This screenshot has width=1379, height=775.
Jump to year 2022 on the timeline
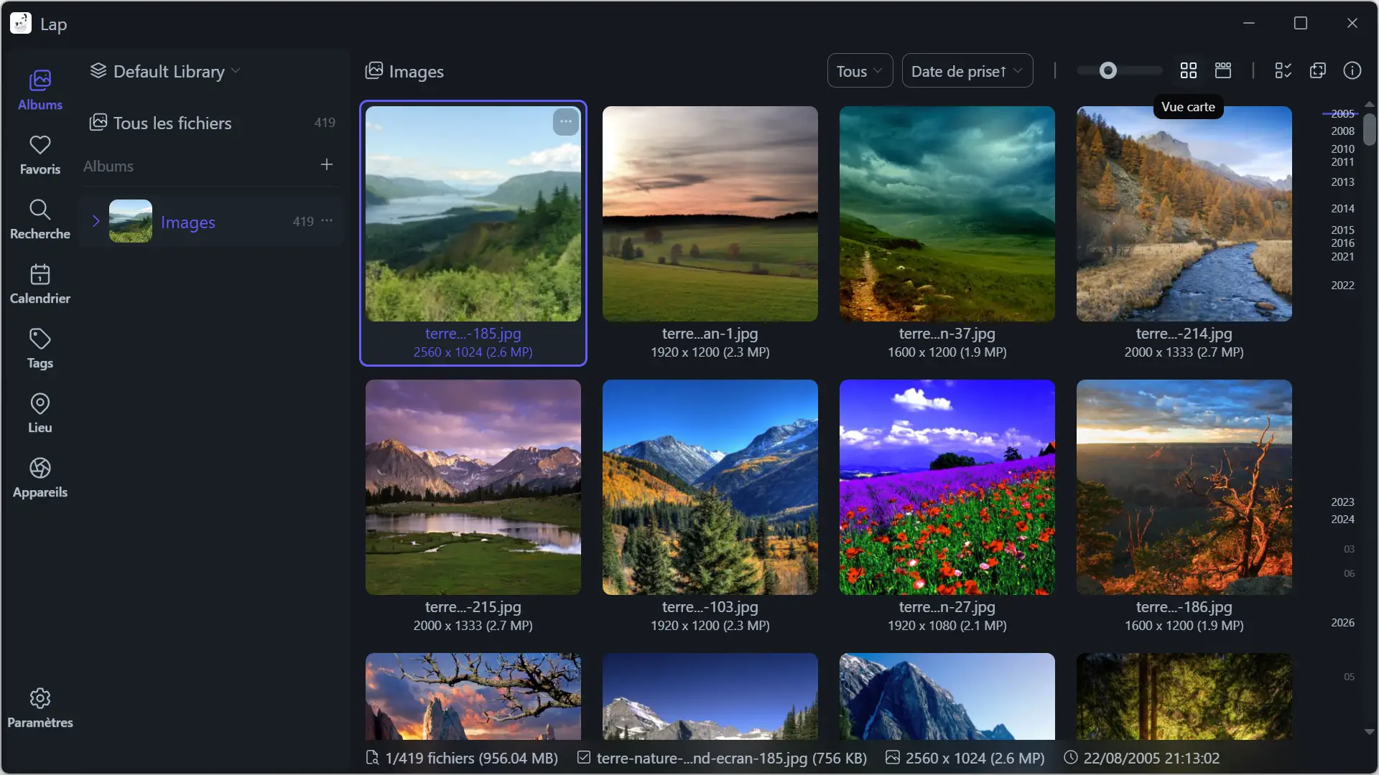click(x=1342, y=285)
